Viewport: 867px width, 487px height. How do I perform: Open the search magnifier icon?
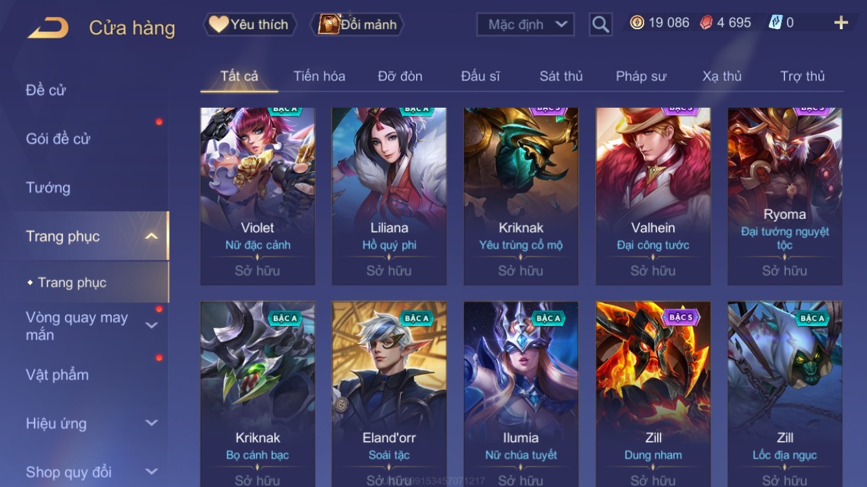click(601, 25)
